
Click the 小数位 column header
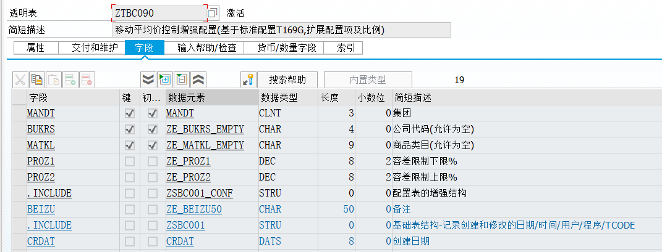[373, 97]
